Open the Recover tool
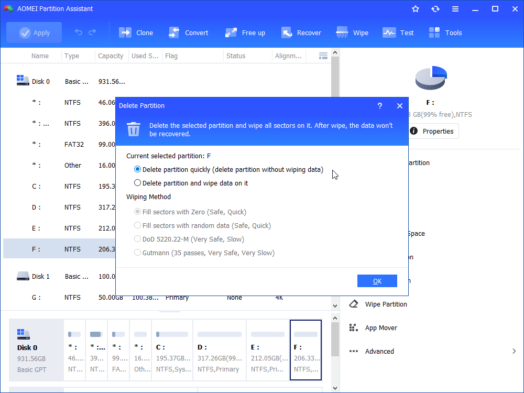524x393 pixels. coord(301,32)
